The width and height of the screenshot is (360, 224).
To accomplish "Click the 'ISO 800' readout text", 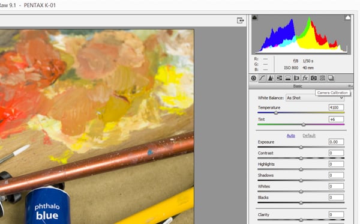I will point(291,68).
